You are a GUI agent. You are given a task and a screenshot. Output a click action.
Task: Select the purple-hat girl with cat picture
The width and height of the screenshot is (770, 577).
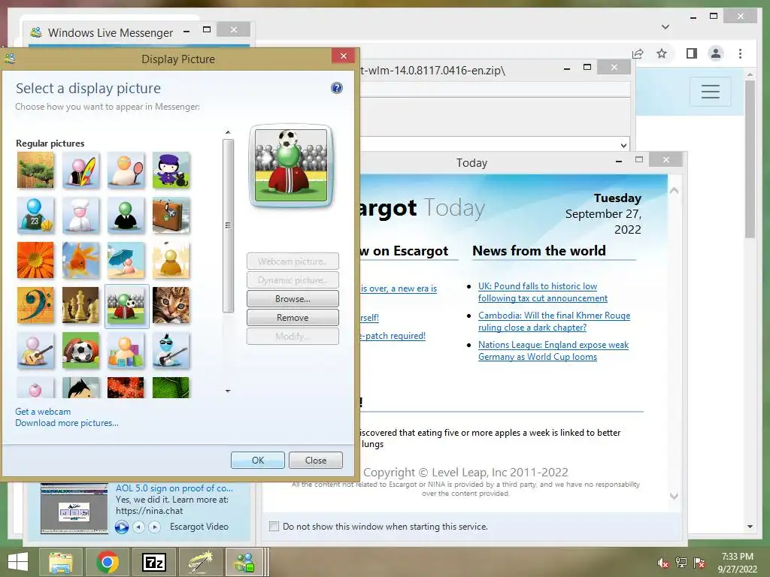tap(171, 171)
